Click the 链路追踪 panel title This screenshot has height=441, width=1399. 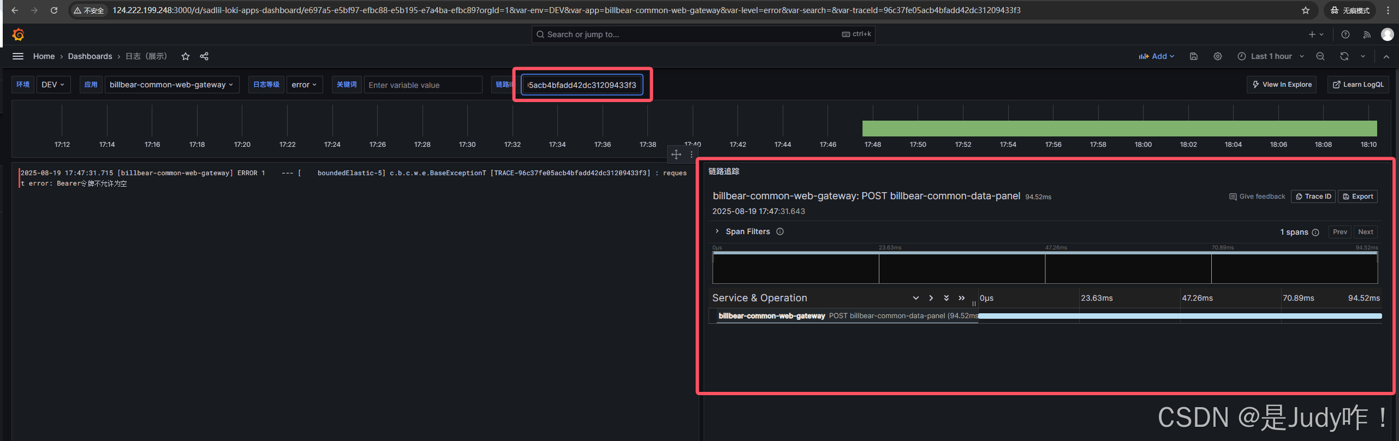click(724, 171)
